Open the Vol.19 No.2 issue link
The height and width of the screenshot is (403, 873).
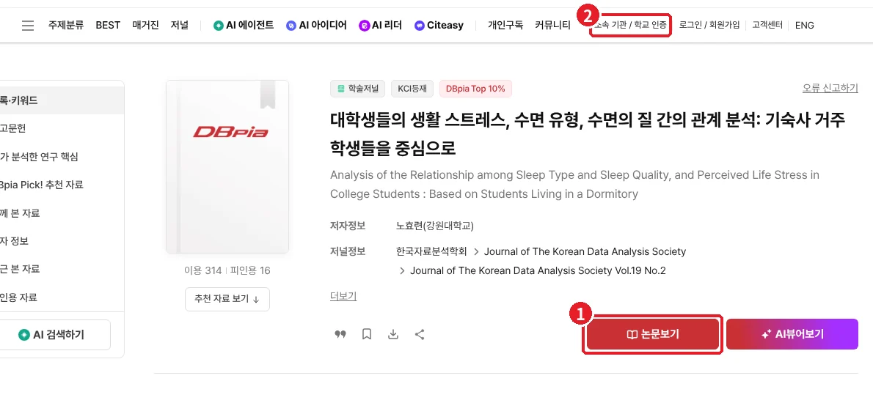click(x=538, y=270)
